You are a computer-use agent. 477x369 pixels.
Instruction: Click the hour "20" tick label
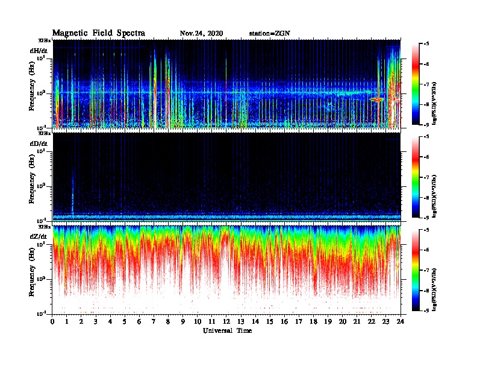pos(343,322)
